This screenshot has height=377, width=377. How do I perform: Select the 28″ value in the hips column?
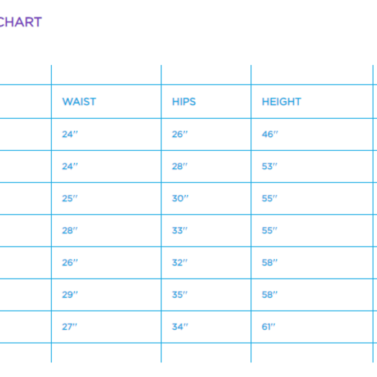click(x=180, y=166)
